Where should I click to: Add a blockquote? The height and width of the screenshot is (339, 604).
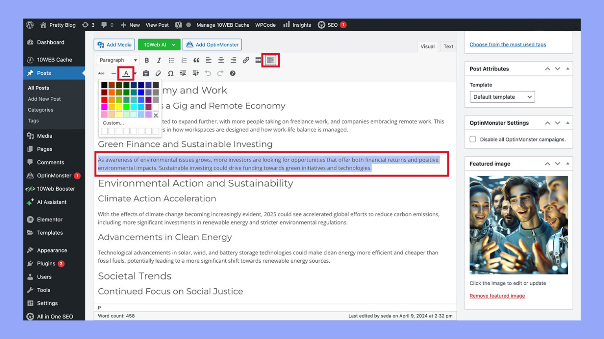coord(196,60)
